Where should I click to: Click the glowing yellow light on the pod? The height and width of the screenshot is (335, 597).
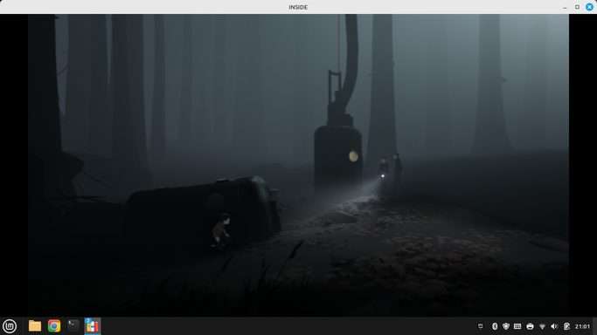pos(353,156)
